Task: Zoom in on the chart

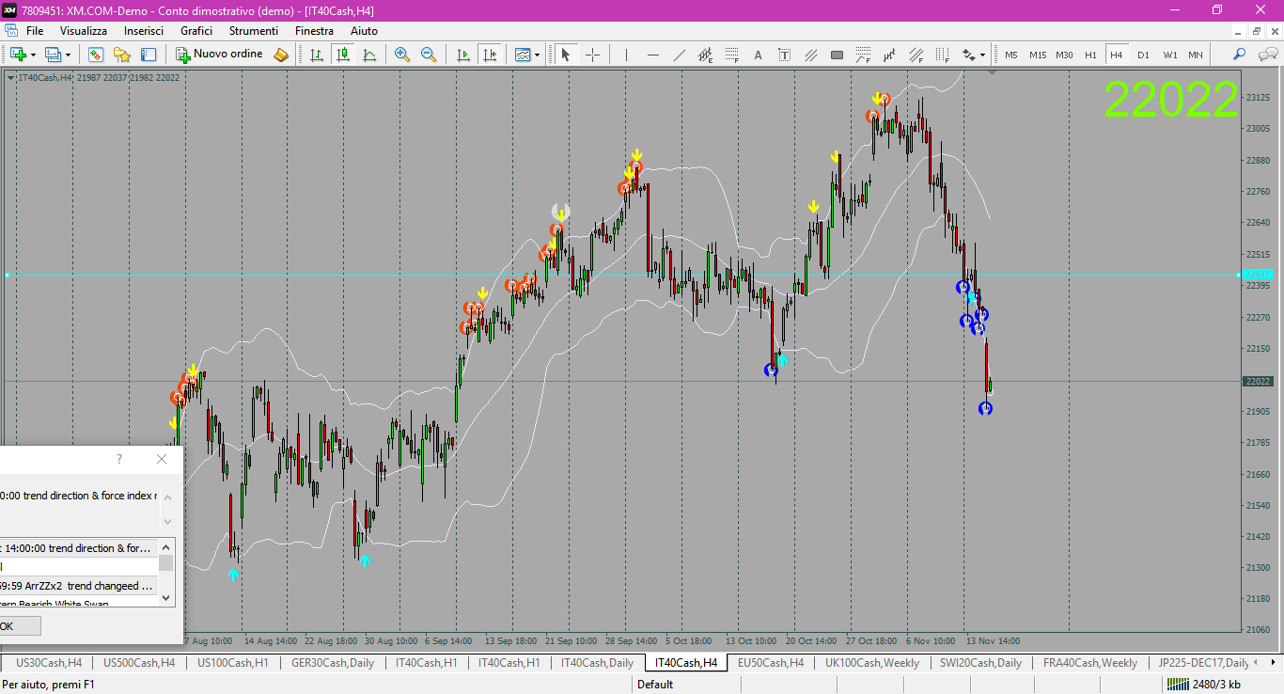Action: click(402, 55)
